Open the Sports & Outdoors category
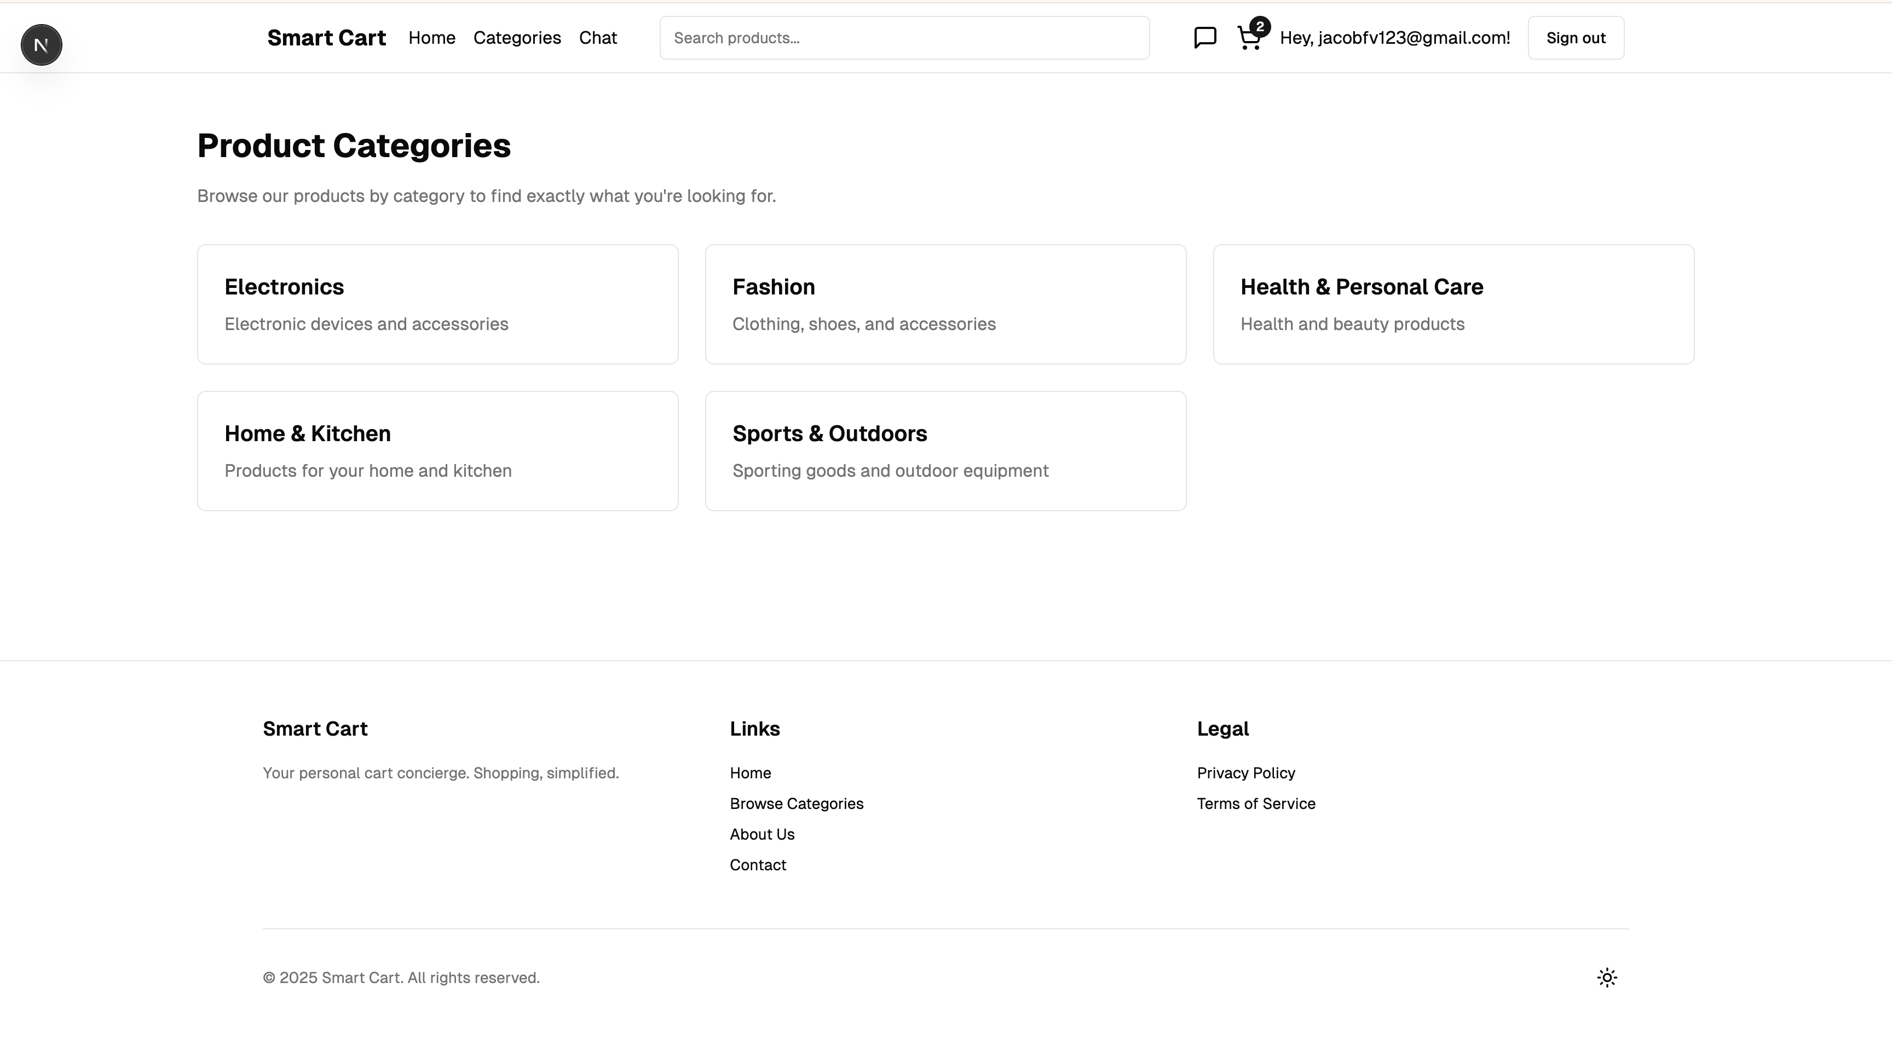This screenshot has height=1052, width=1892. (945, 451)
